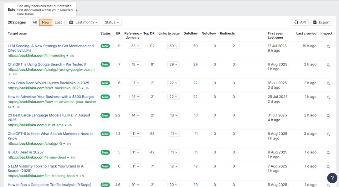Inspect the ChatGPT Is Using Google Search row
This screenshot has width=339, height=187.
click(328, 65)
